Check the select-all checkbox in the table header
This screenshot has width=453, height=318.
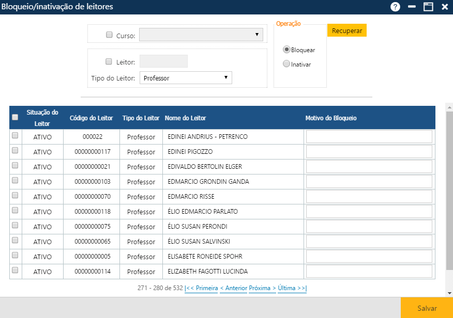click(x=15, y=117)
